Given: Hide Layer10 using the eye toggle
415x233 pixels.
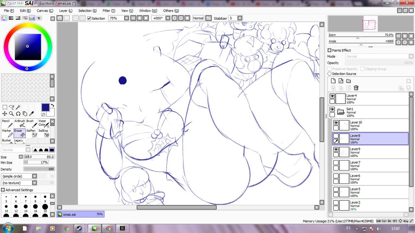Looking at the screenshot, I should click(x=336, y=123).
